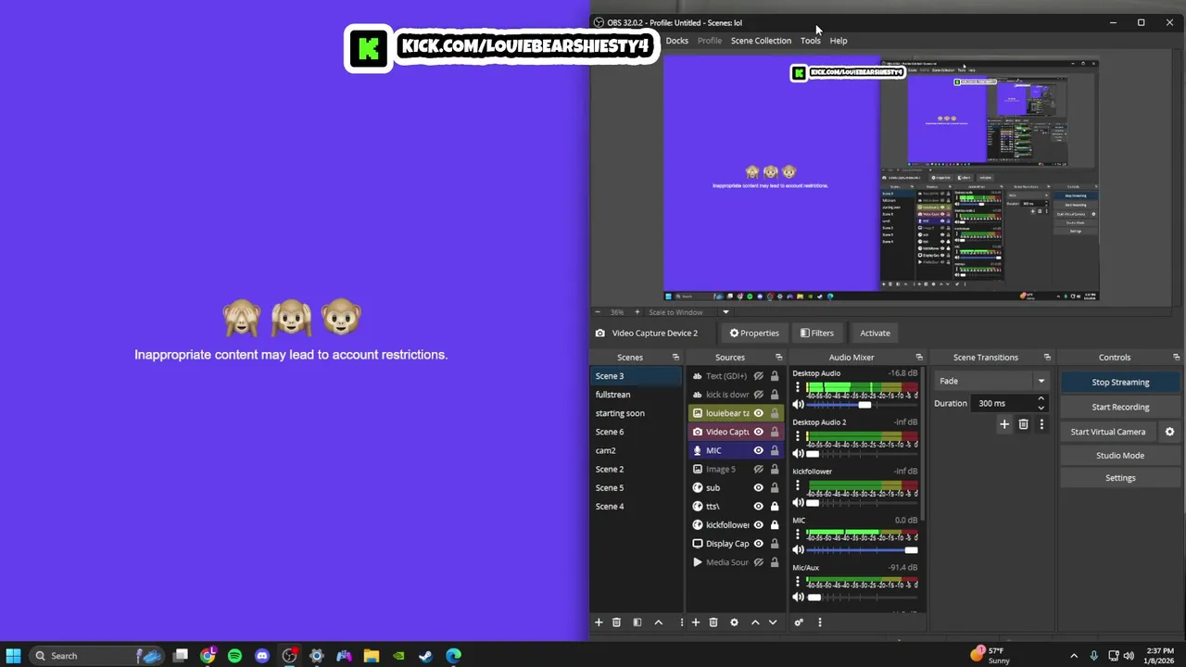
Task: Unlock the kickfollower source
Action: click(x=775, y=524)
